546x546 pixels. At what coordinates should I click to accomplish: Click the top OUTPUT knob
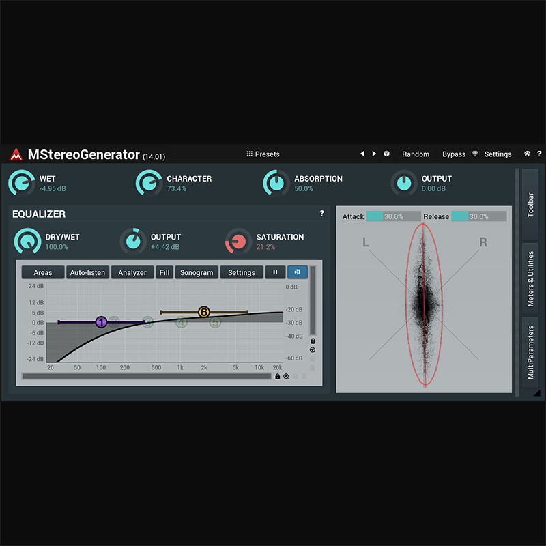404,183
